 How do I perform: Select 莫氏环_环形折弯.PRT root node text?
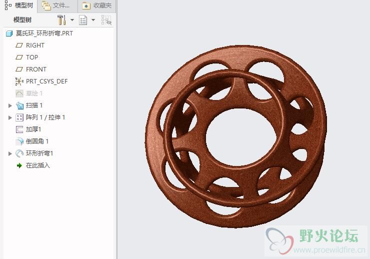44,33
